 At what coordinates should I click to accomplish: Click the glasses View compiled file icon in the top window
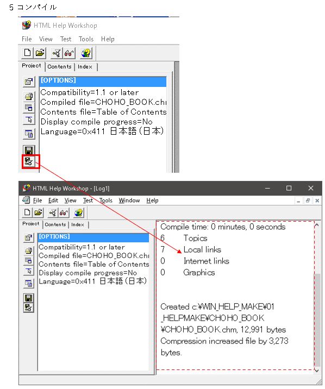68,53
